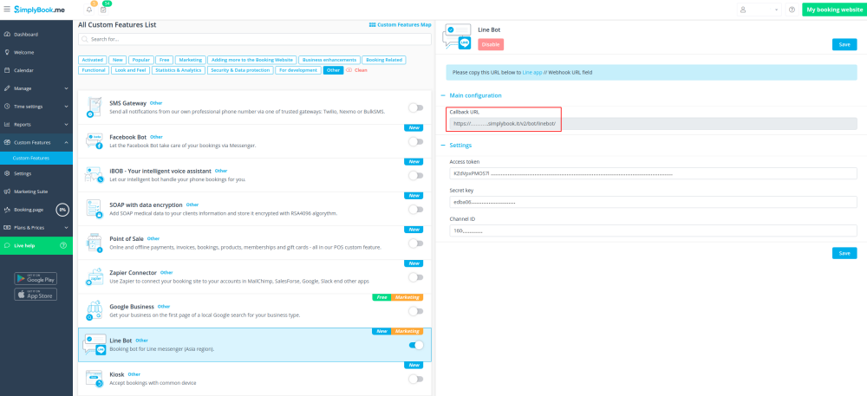Click the notifications bell icon

pyautogui.click(x=89, y=10)
